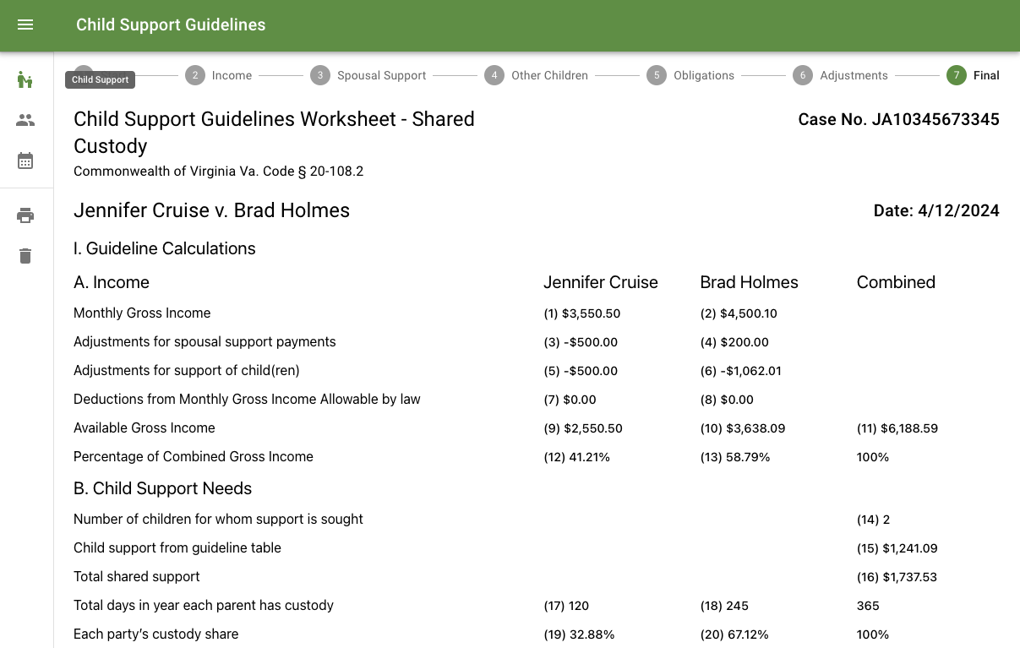Click Brad Holmes's 245 custody days value
The height and width of the screenshot is (648, 1020).
click(724, 606)
